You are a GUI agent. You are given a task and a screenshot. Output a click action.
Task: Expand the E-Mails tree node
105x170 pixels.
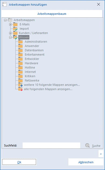[x=10, y=24]
